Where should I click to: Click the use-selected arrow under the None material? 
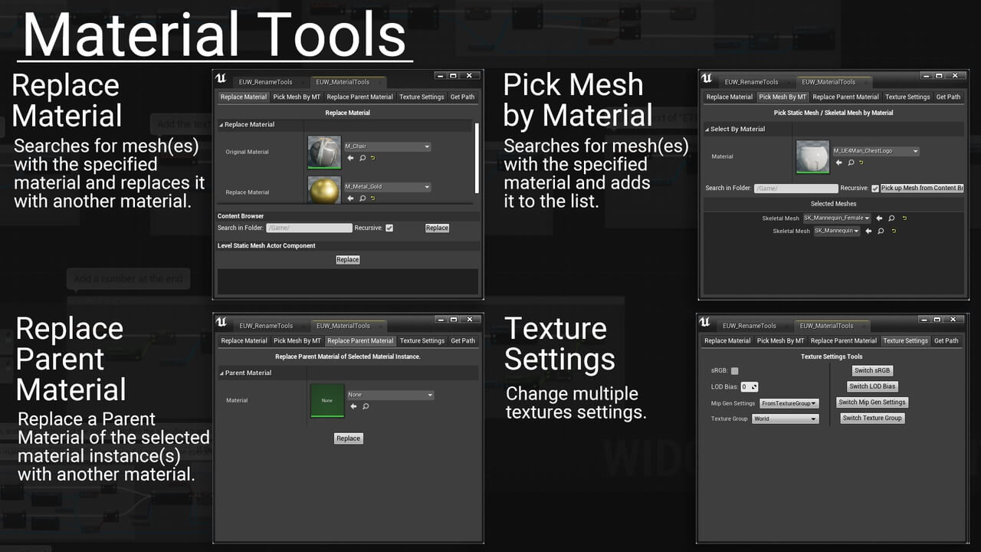pos(353,406)
